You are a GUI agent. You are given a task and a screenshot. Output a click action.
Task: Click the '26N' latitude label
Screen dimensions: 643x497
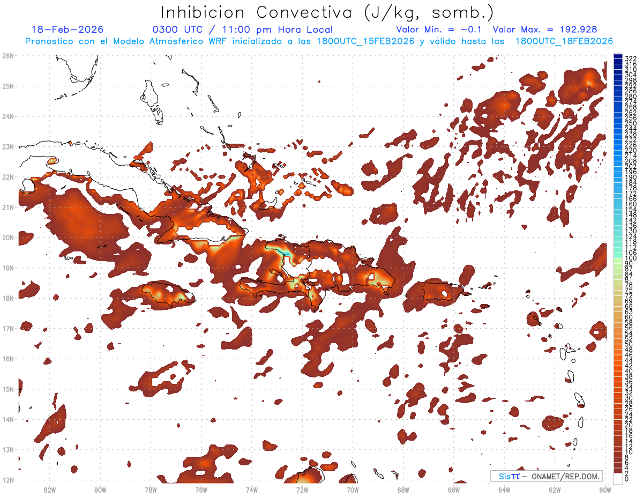coord(8,56)
